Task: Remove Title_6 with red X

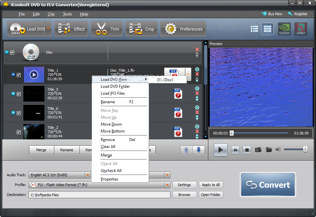Action: click(x=197, y=112)
